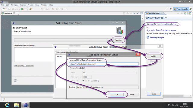
Task: Select the Team Found... perspective button
Action: pos(181,9)
